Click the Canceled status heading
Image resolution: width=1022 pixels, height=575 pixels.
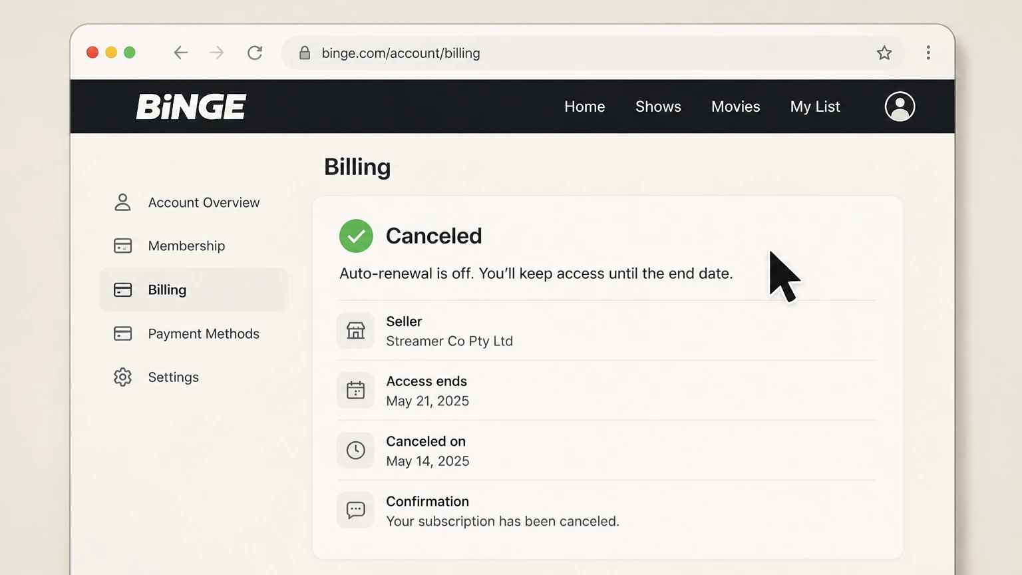tap(434, 236)
